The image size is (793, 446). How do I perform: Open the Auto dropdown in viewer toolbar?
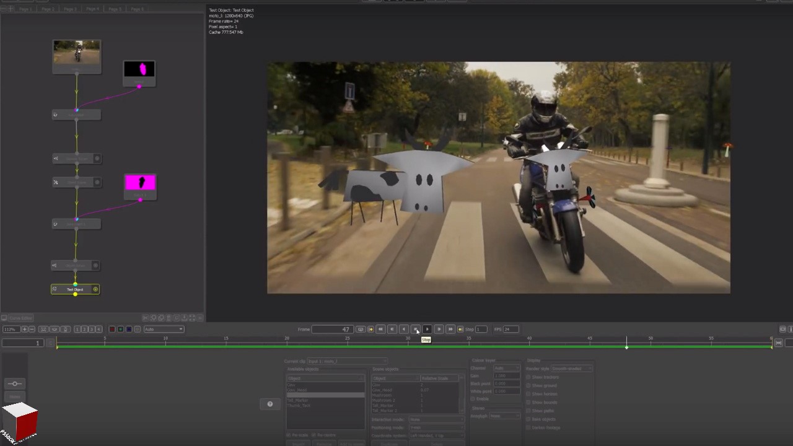164,329
